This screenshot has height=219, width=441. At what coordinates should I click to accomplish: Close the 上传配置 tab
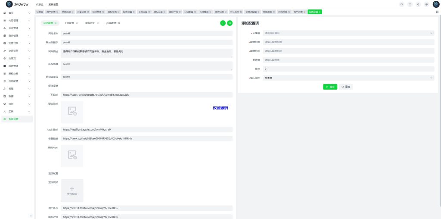coord(77,23)
